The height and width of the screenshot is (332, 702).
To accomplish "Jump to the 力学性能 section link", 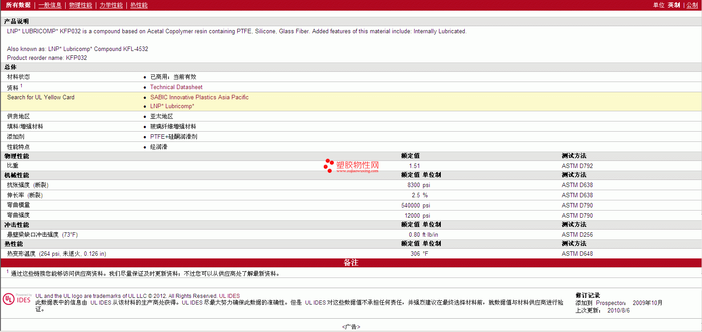I will click(111, 5).
